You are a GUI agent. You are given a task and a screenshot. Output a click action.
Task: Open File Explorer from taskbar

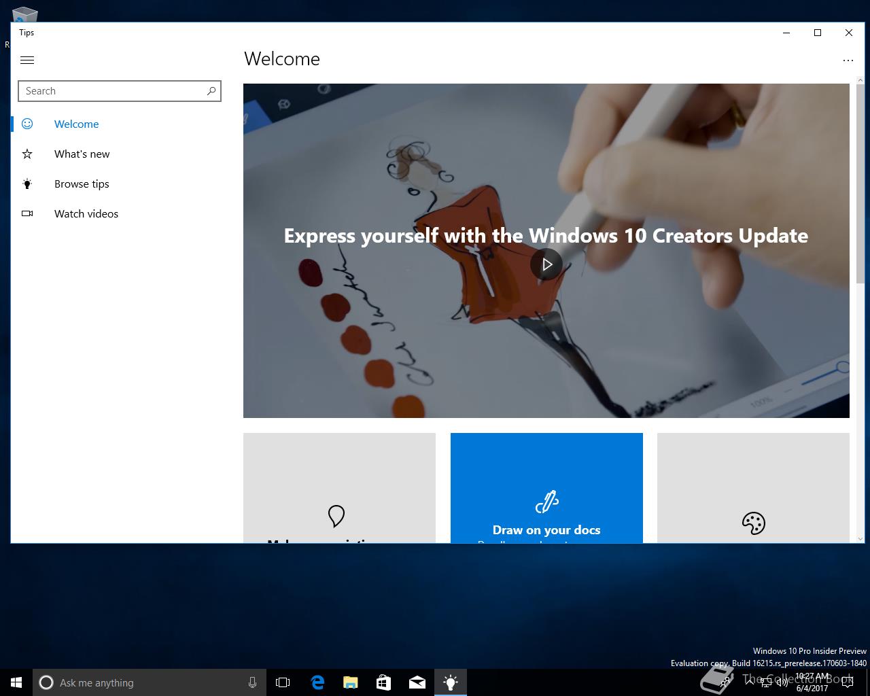(x=350, y=682)
